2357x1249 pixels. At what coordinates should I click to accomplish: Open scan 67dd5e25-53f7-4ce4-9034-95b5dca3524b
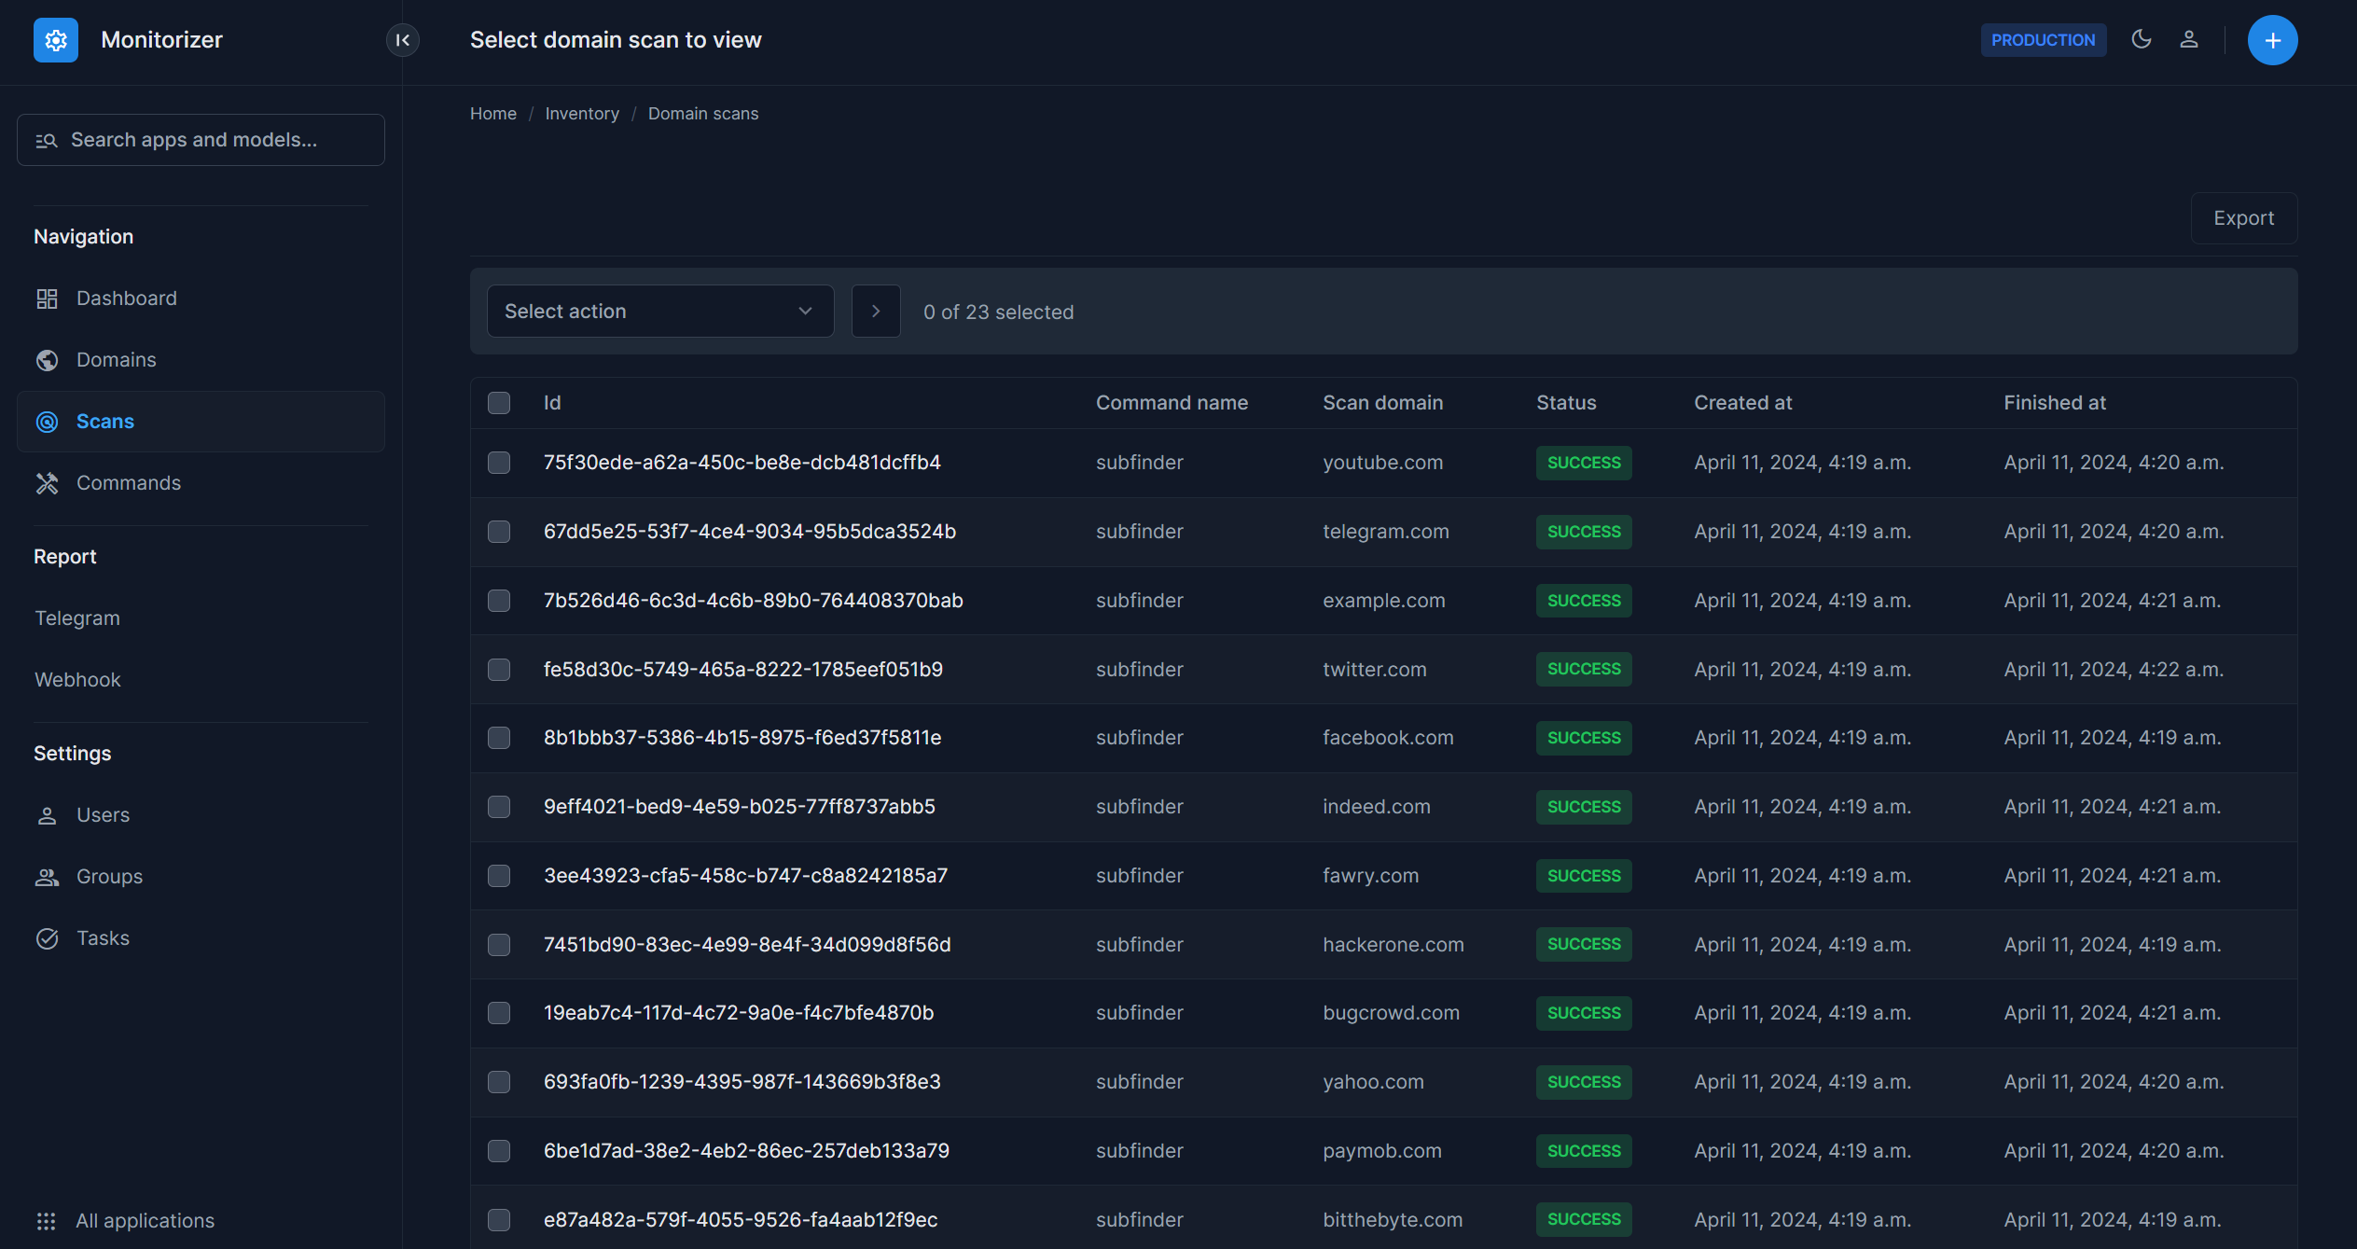750,532
